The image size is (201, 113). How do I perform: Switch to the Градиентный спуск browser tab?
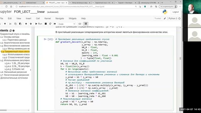103,3
